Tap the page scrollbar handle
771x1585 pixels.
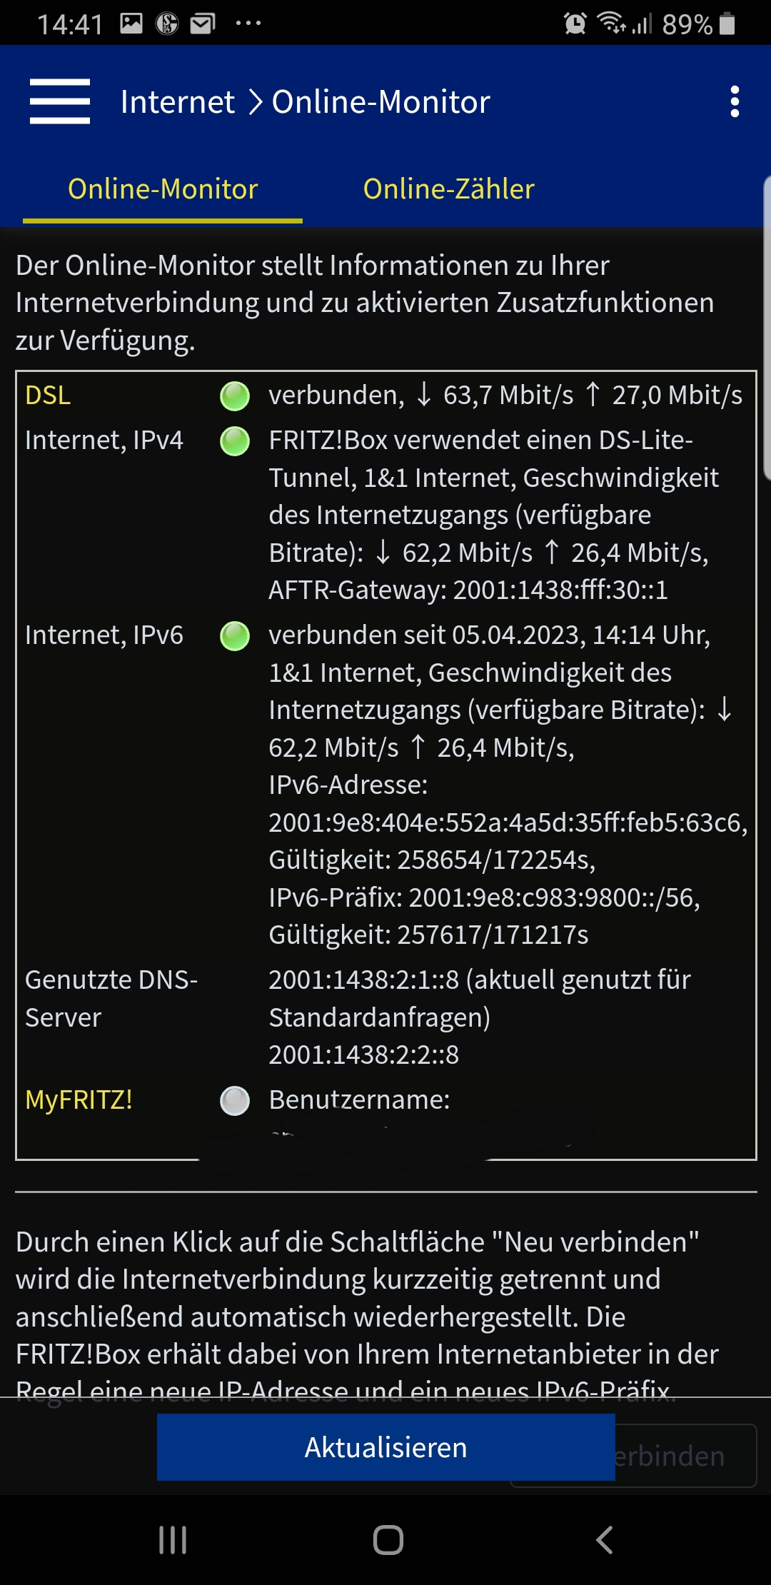767,328
